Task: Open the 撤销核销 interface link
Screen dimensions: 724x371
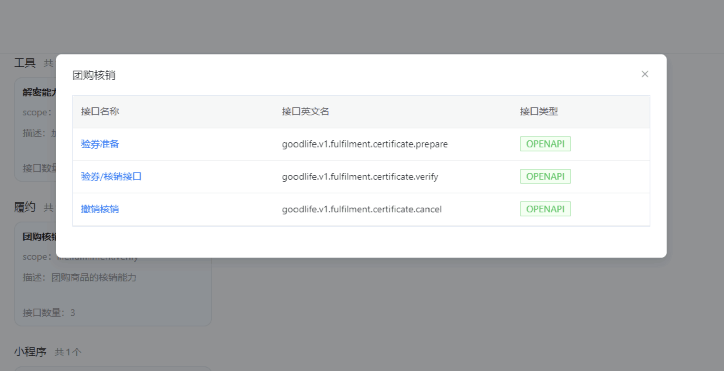Action: coord(100,209)
